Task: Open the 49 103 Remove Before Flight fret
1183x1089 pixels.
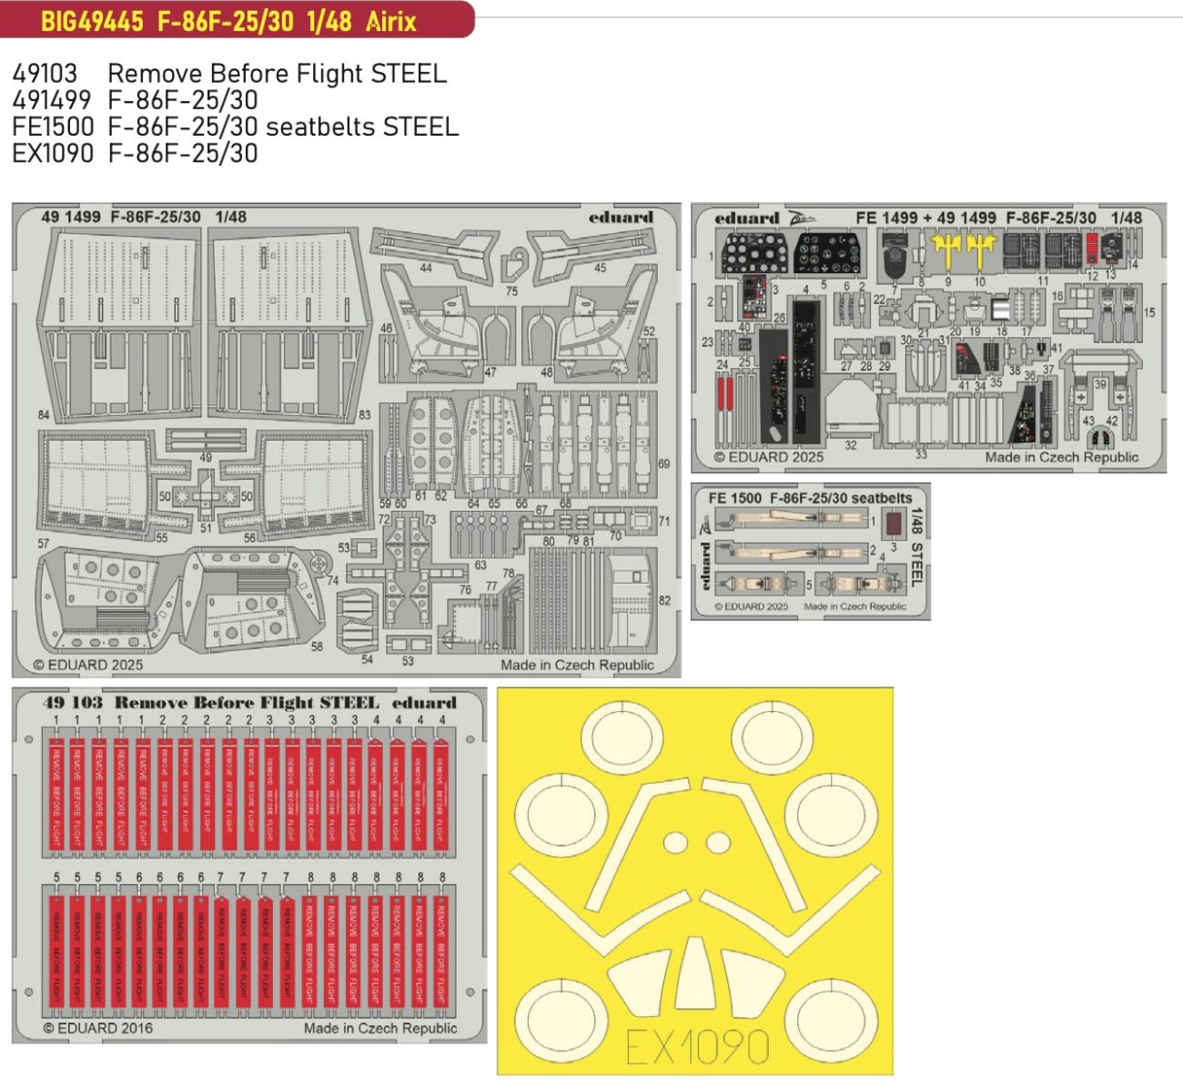Action: (248, 865)
